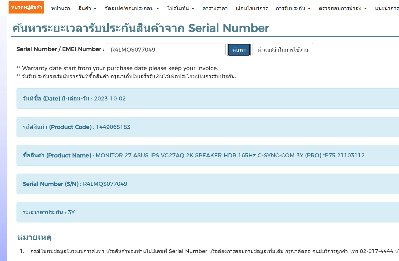Click the MONITOR 27 ASUS product name text
The image size is (399, 261).
point(230,155)
